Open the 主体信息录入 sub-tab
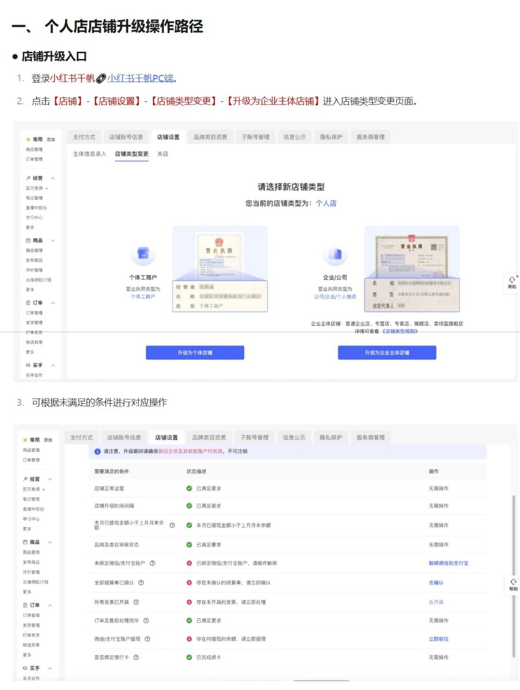 click(x=90, y=154)
